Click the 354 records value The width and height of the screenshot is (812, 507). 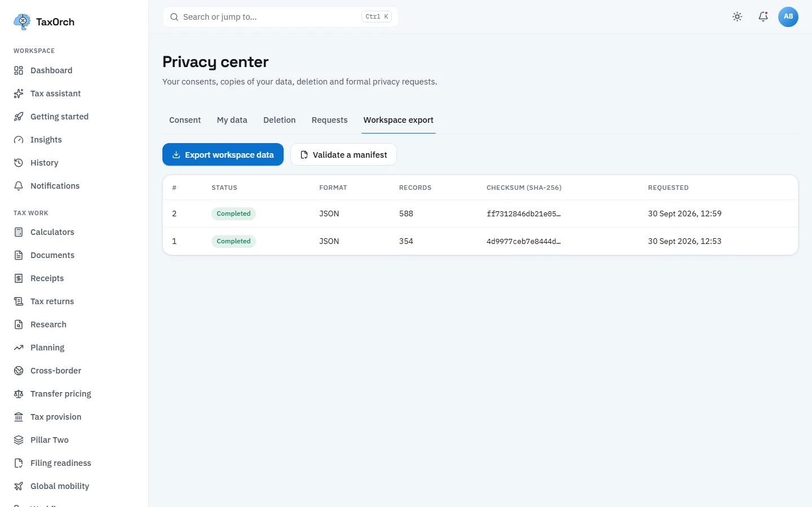(x=406, y=242)
